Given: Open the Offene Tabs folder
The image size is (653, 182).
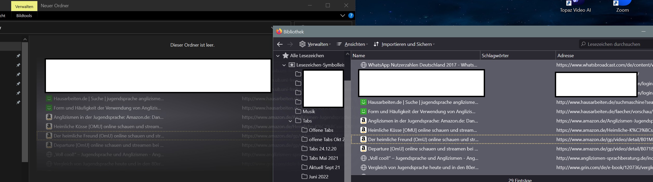Looking at the screenshot, I should tap(317, 130).
